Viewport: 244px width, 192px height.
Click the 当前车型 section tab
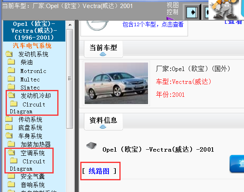(x=103, y=49)
